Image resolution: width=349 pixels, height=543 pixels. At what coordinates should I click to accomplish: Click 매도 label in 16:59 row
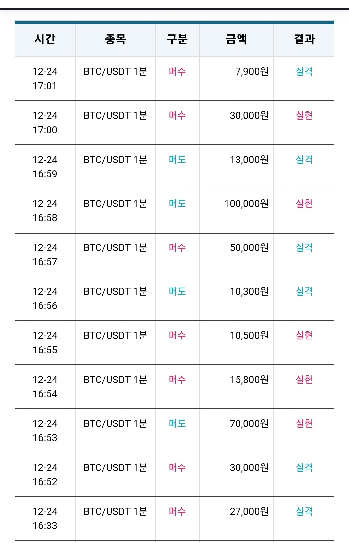177,160
